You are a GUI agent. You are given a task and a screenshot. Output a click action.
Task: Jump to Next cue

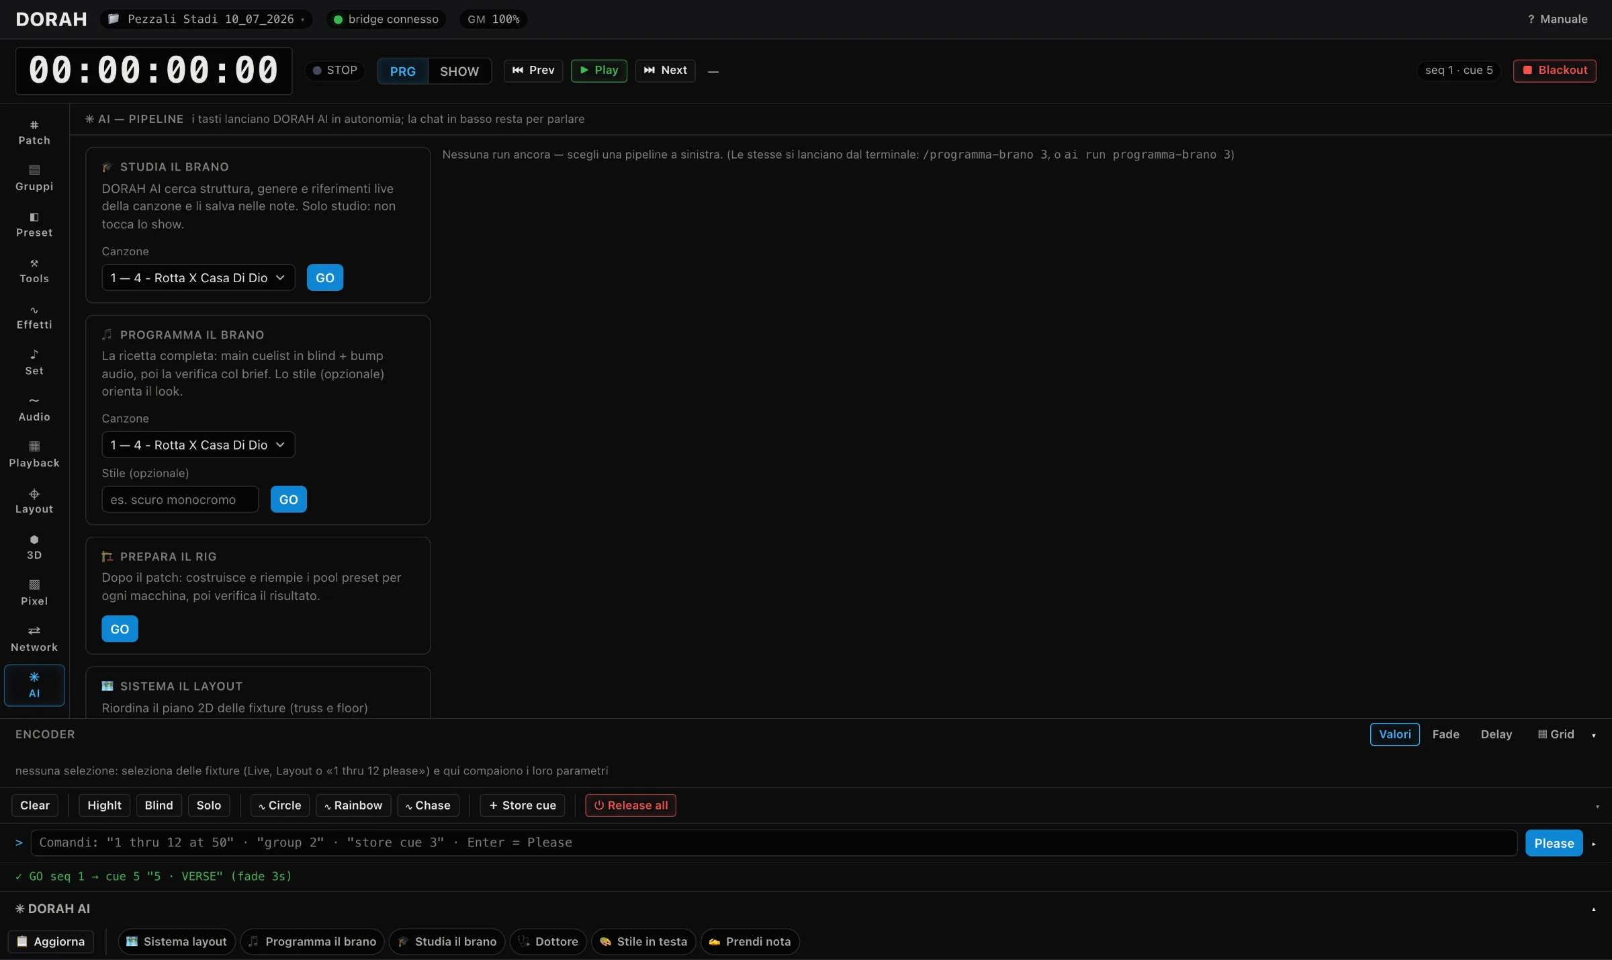point(665,71)
